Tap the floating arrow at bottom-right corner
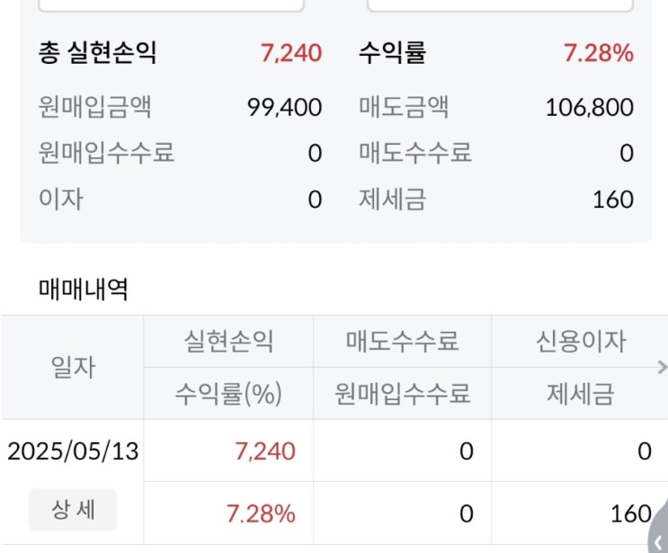This screenshot has height=553, width=668. (x=659, y=538)
